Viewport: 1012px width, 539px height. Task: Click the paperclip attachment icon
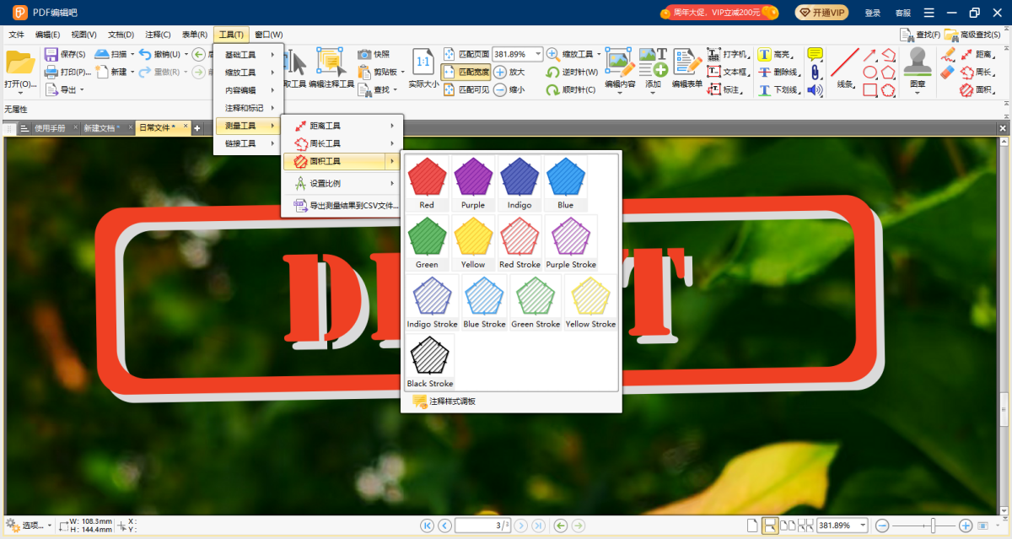pos(815,72)
